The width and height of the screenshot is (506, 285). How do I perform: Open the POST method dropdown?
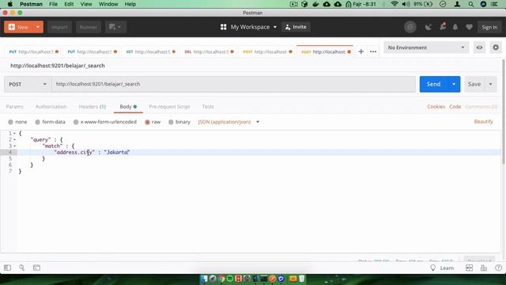[x=28, y=84]
